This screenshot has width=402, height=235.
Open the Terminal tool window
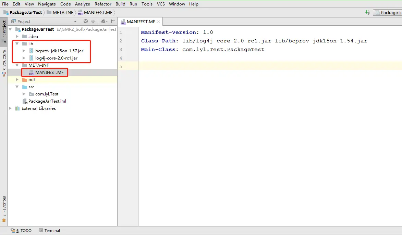click(x=49, y=231)
